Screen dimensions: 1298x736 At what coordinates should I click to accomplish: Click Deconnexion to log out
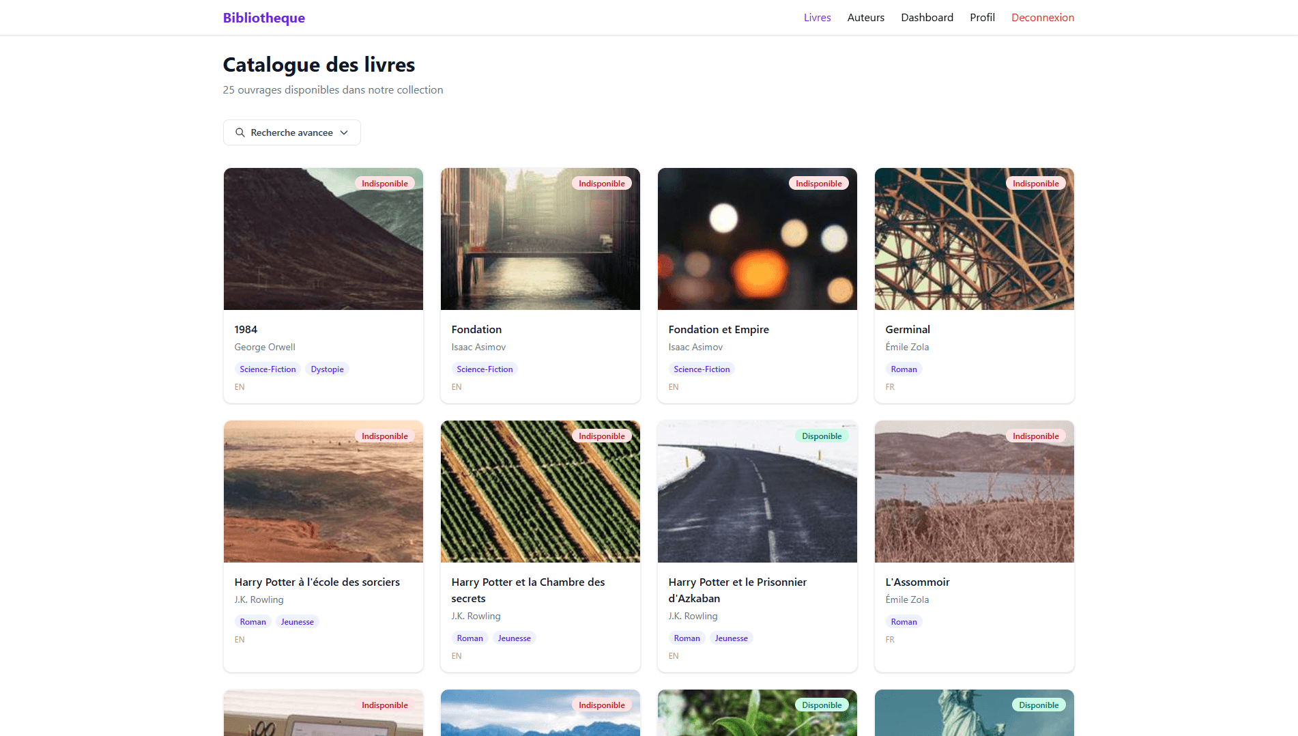pyautogui.click(x=1043, y=17)
